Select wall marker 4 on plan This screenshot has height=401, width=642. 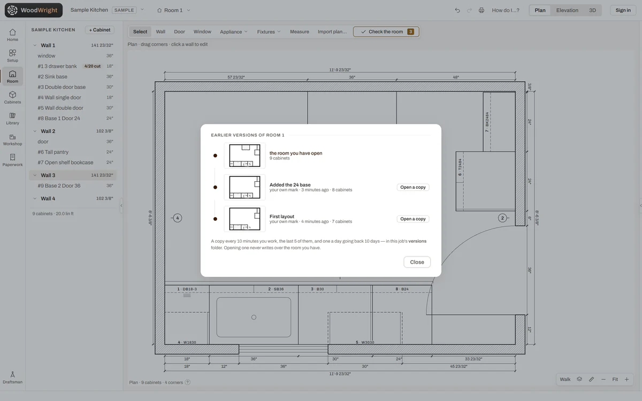coord(178,218)
